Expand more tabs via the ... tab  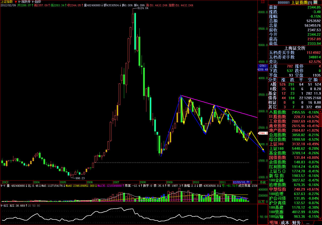coord(308,222)
